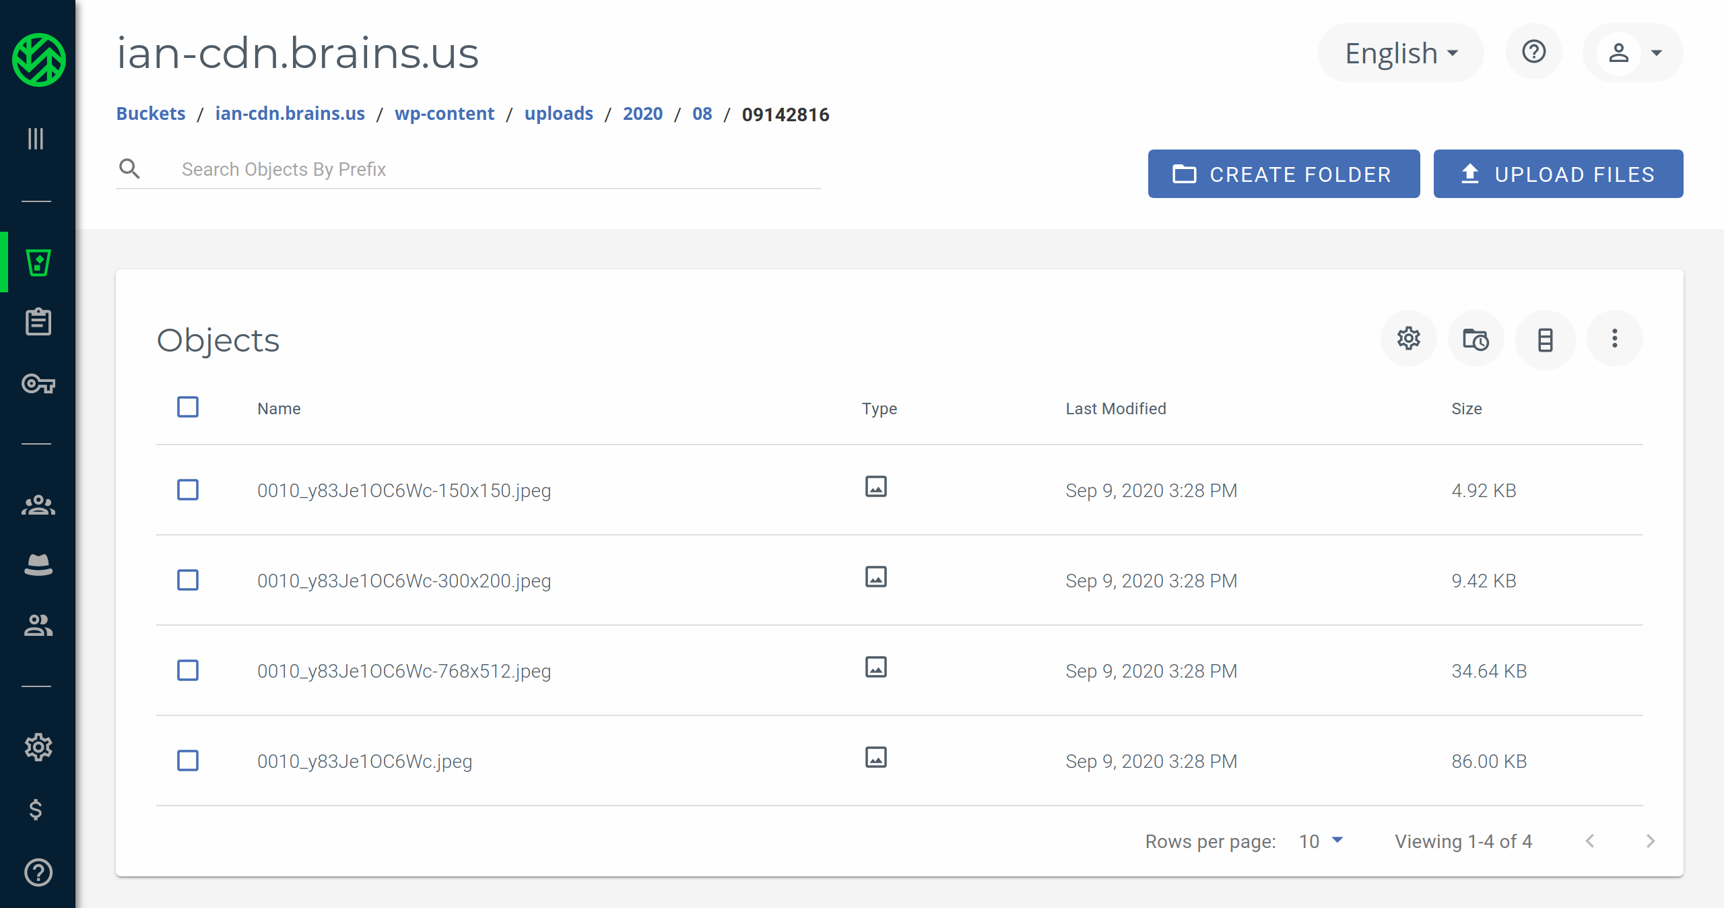Check the select-all objects checkbox

point(188,407)
